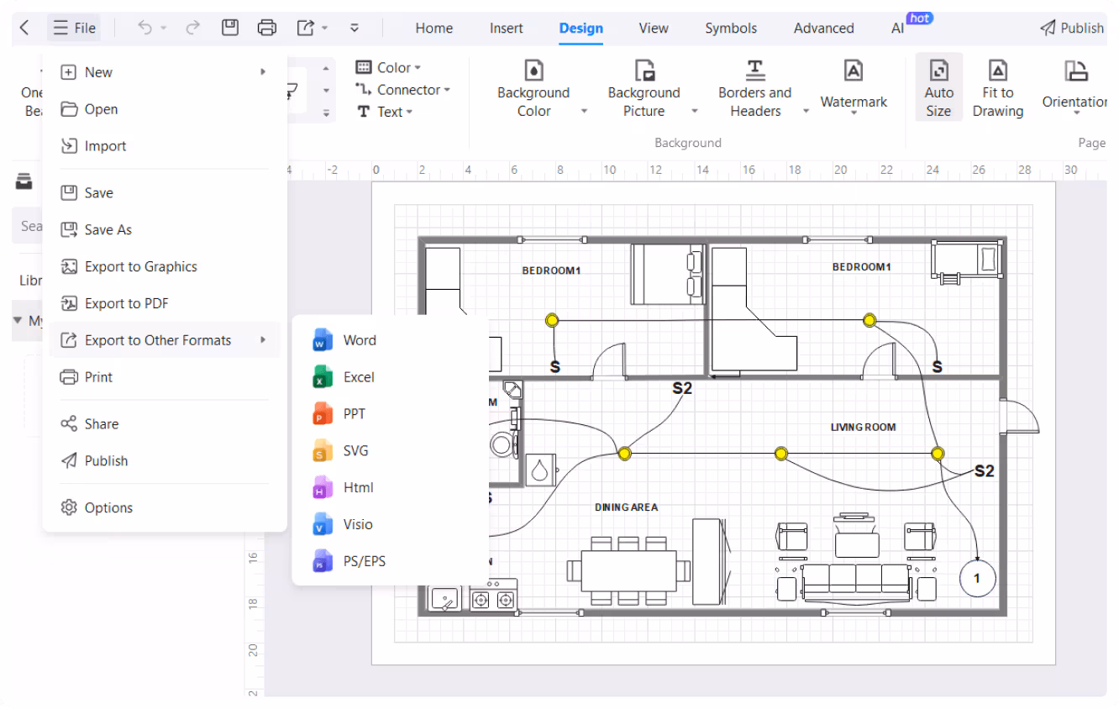Screen dimensions: 1119x709
Task: Expand the Export to Other Formats submenu
Action: click(157, 339)
